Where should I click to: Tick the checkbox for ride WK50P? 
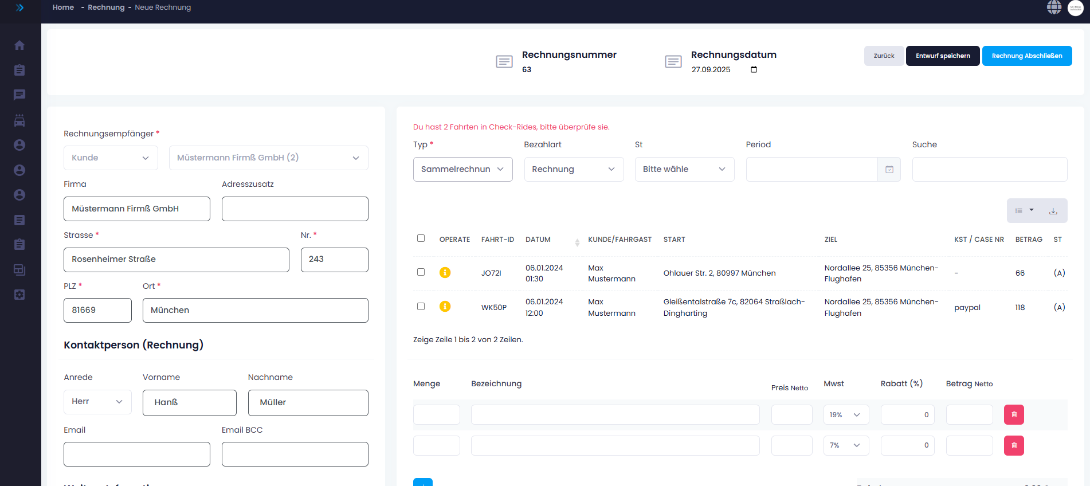pyautogui.click(x=421, y=307)
